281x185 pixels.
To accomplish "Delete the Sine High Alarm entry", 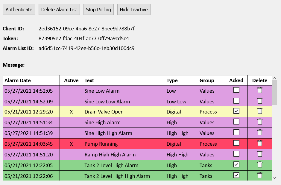I will pyautogui.click(x=259, y=122).
